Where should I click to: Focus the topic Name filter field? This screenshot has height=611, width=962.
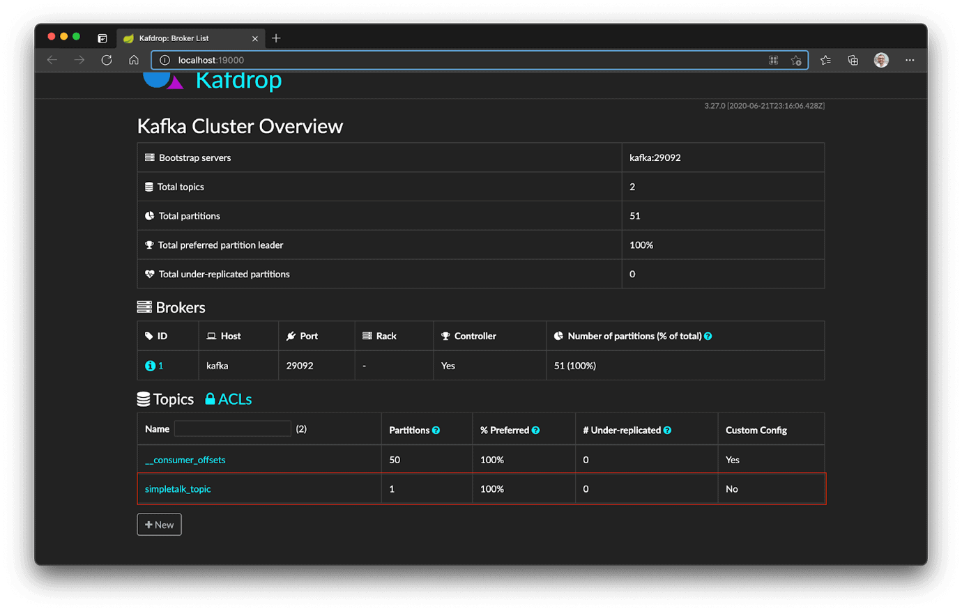pyautogui.click(x=233, y=428)
